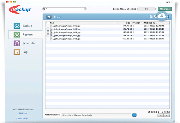Viewport: 180px width, 123px height.
Task: Open the Log section
Action: (25, 52)
